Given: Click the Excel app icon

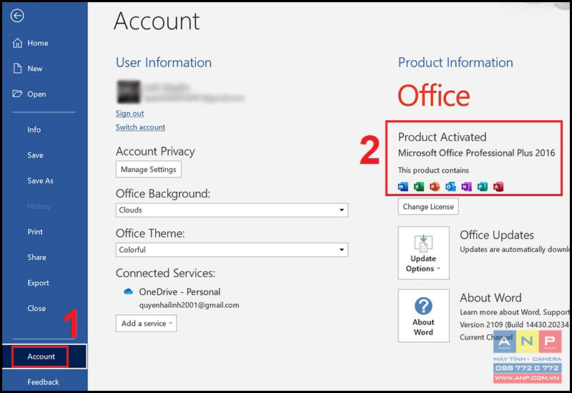Looking at the screenshot, I should point(419,187).
